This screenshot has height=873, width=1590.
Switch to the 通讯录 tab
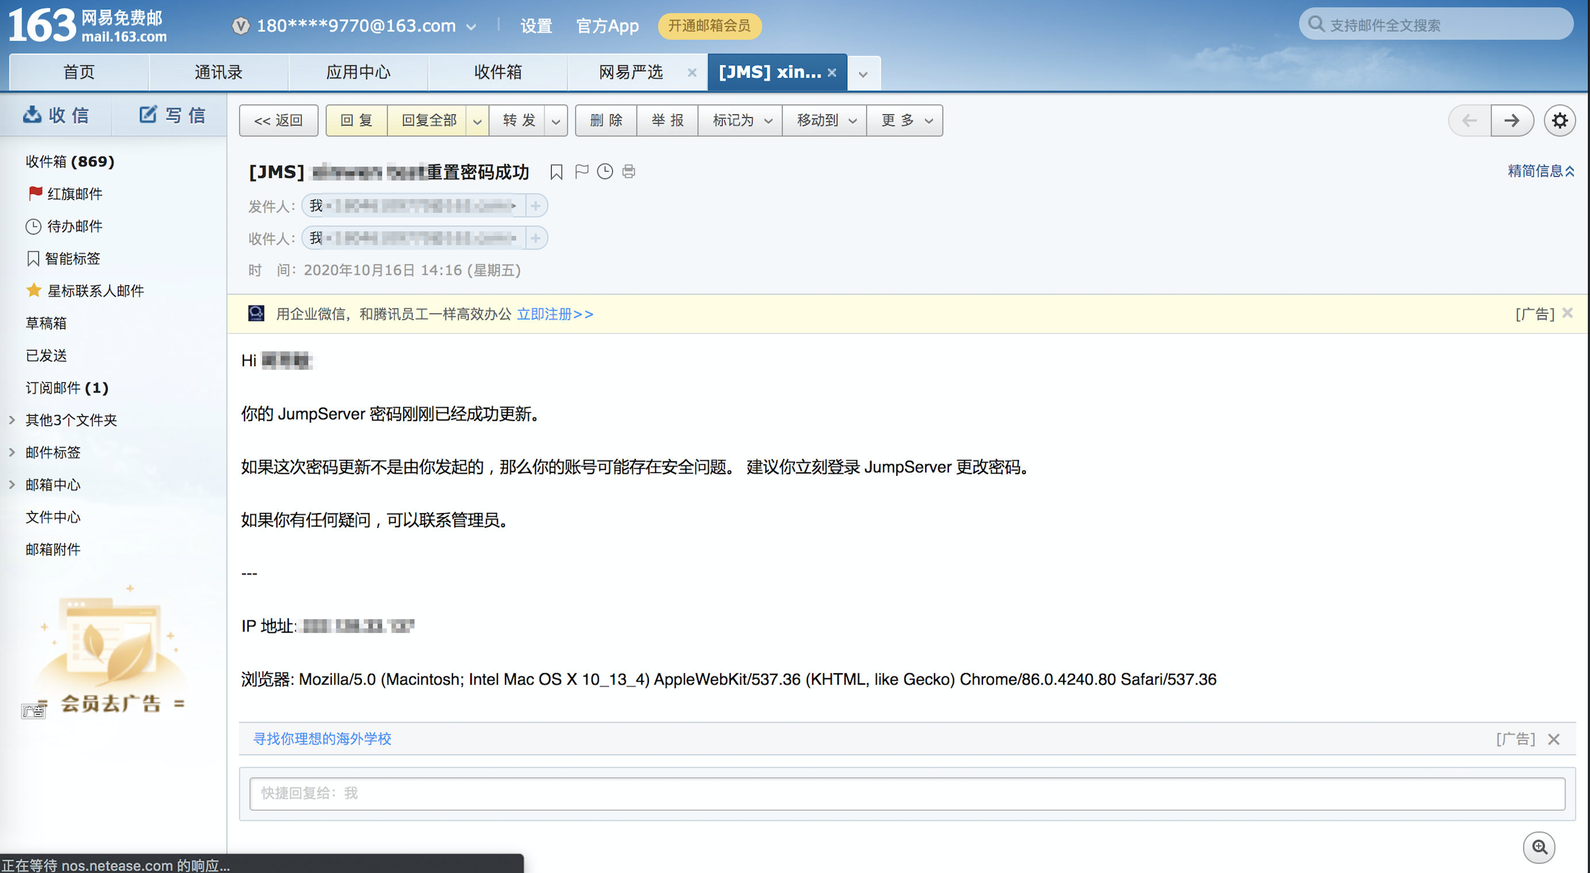pyautogui.click(x=219, y=72)
